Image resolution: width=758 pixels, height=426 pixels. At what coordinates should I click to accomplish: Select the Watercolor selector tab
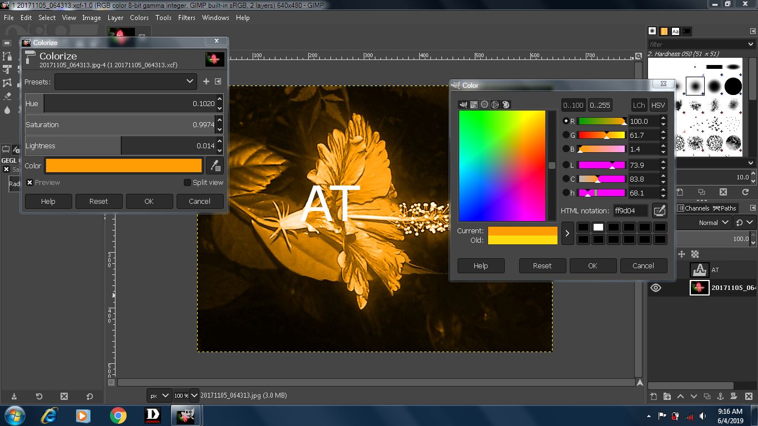(x=484, y=104)
